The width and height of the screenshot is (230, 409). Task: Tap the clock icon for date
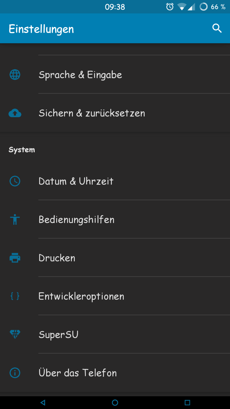coord(15,181)
